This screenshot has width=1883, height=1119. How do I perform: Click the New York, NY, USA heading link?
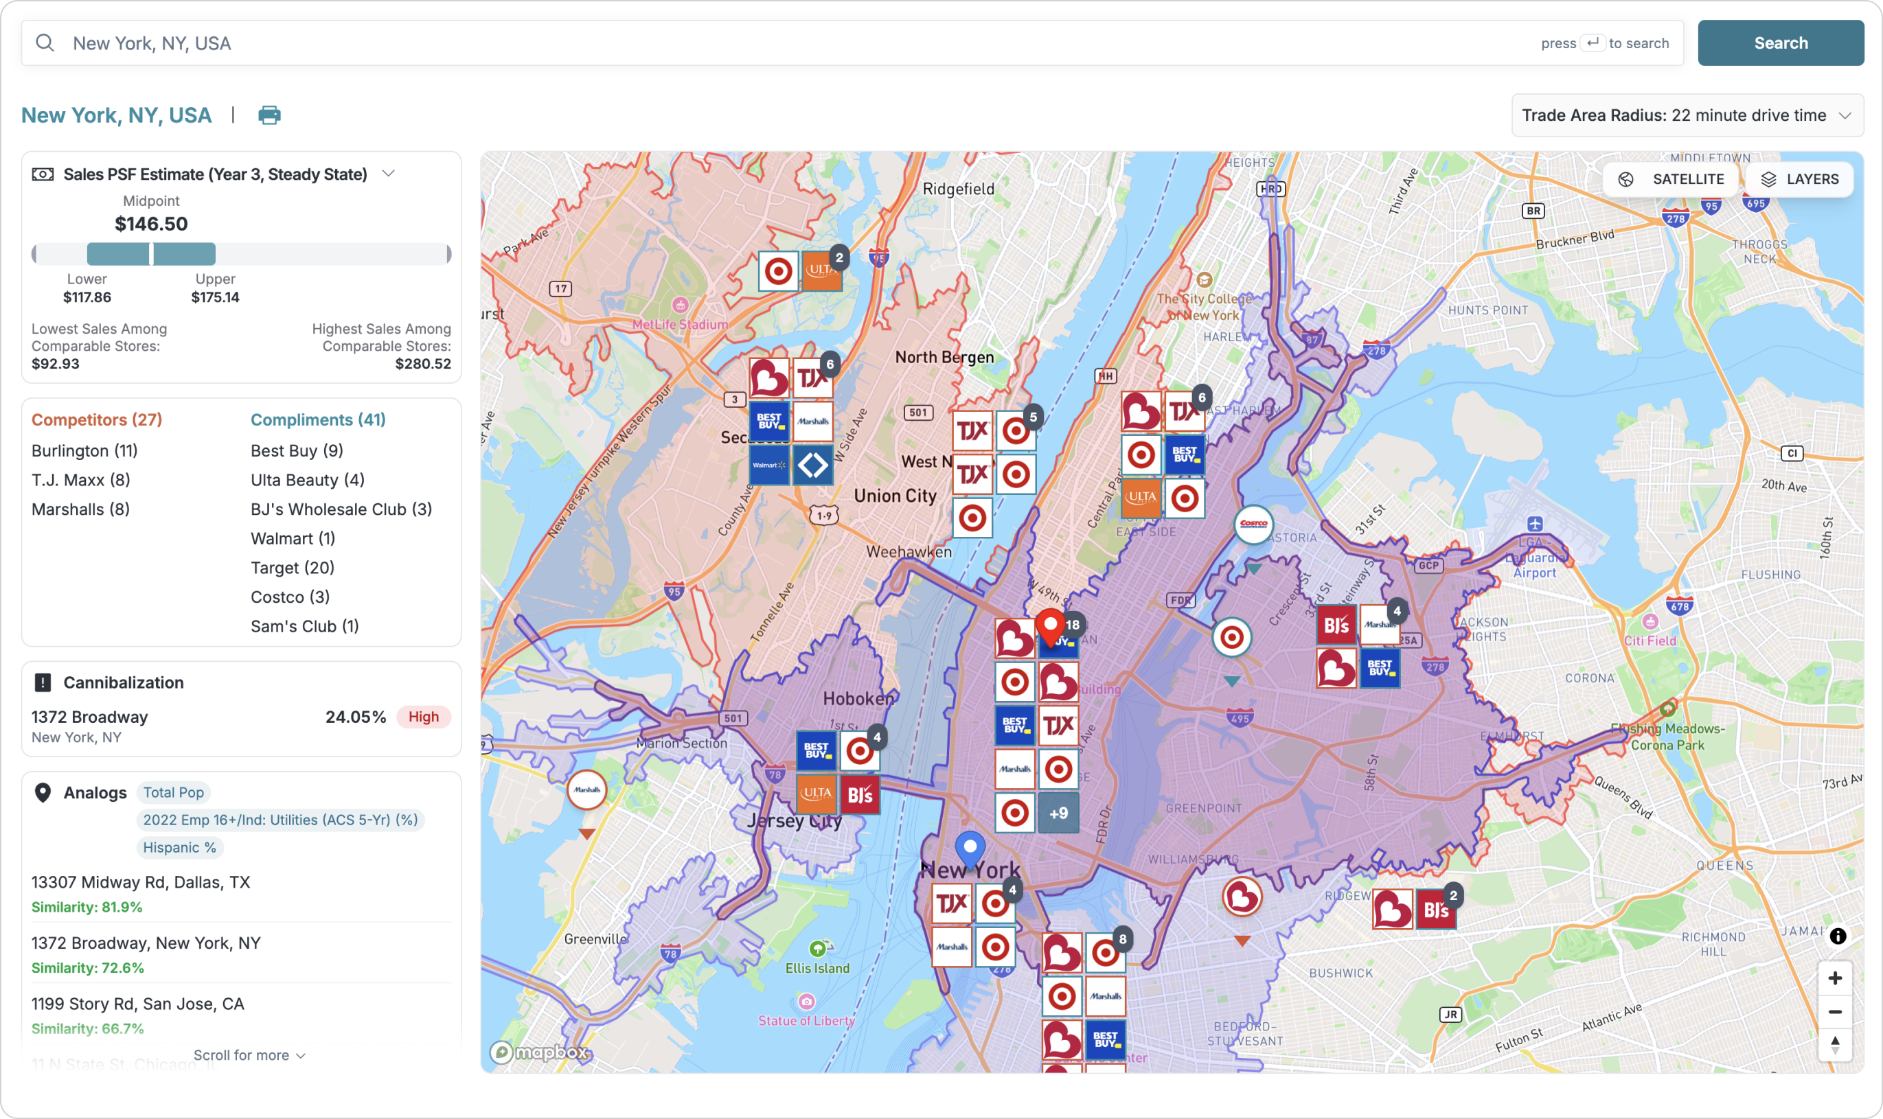pos(116,115)
